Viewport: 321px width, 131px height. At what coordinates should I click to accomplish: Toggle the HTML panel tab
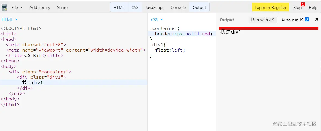[x=119, y=8]
